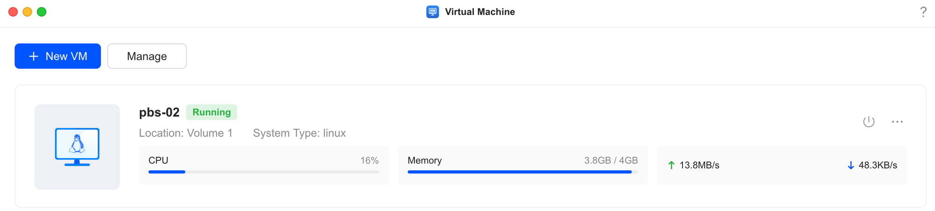Click the help question mark icon
The image size is (935, 211).
pos(923,12)
